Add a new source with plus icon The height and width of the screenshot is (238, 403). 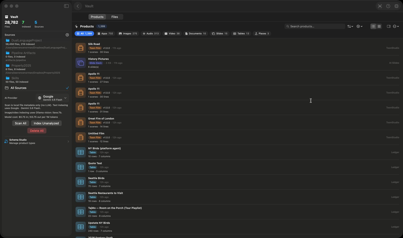coord(67,35)
